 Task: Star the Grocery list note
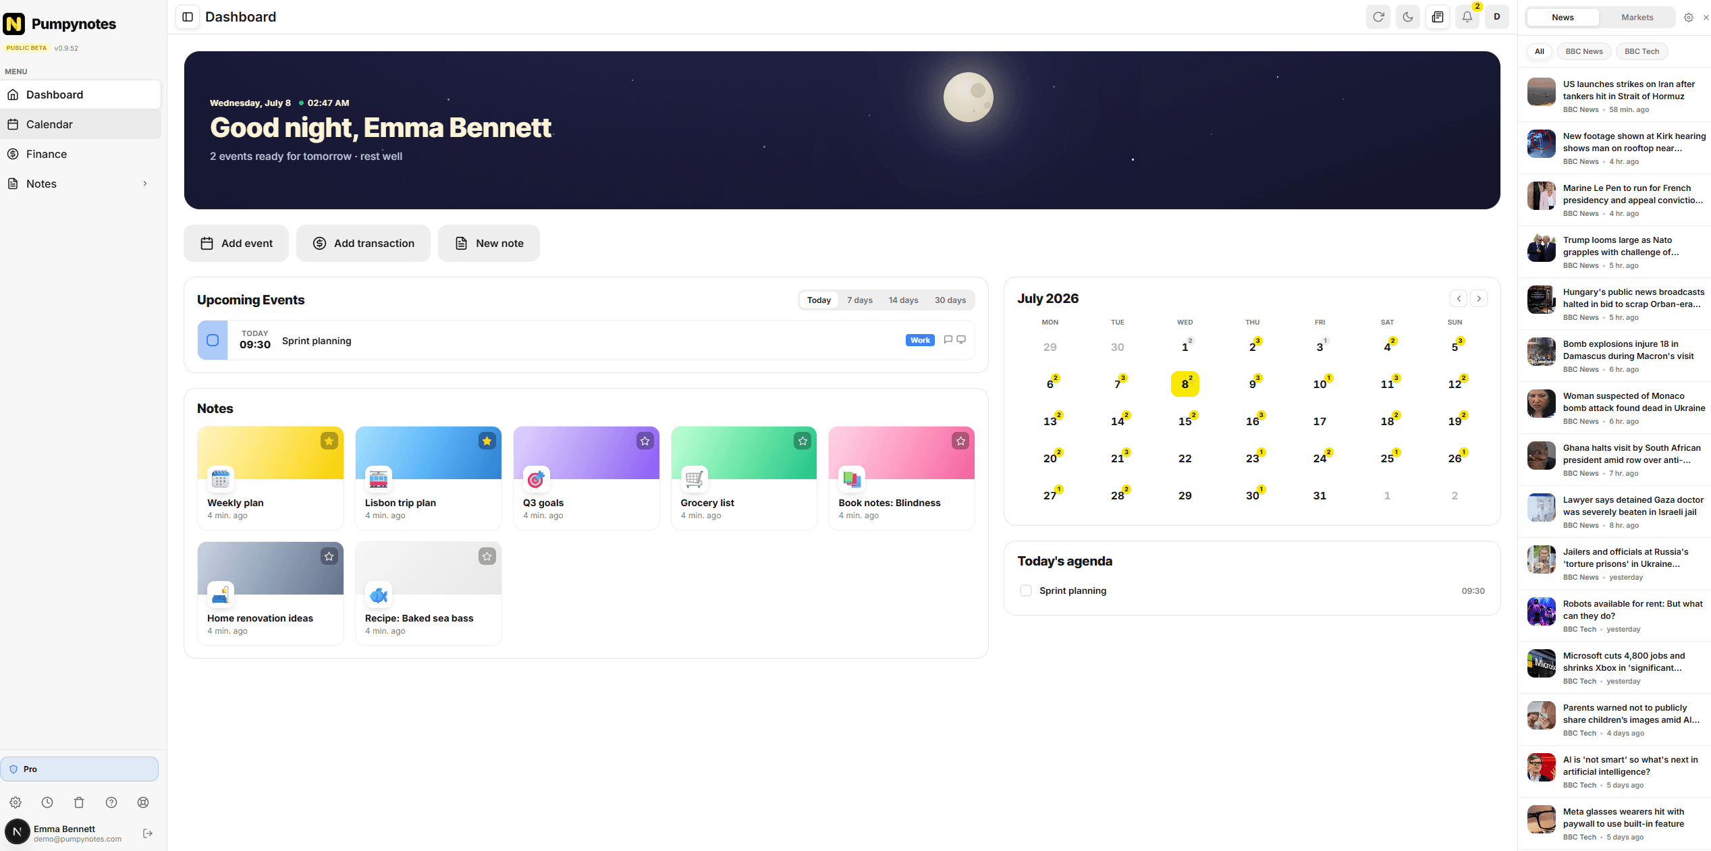pos(803,441)
